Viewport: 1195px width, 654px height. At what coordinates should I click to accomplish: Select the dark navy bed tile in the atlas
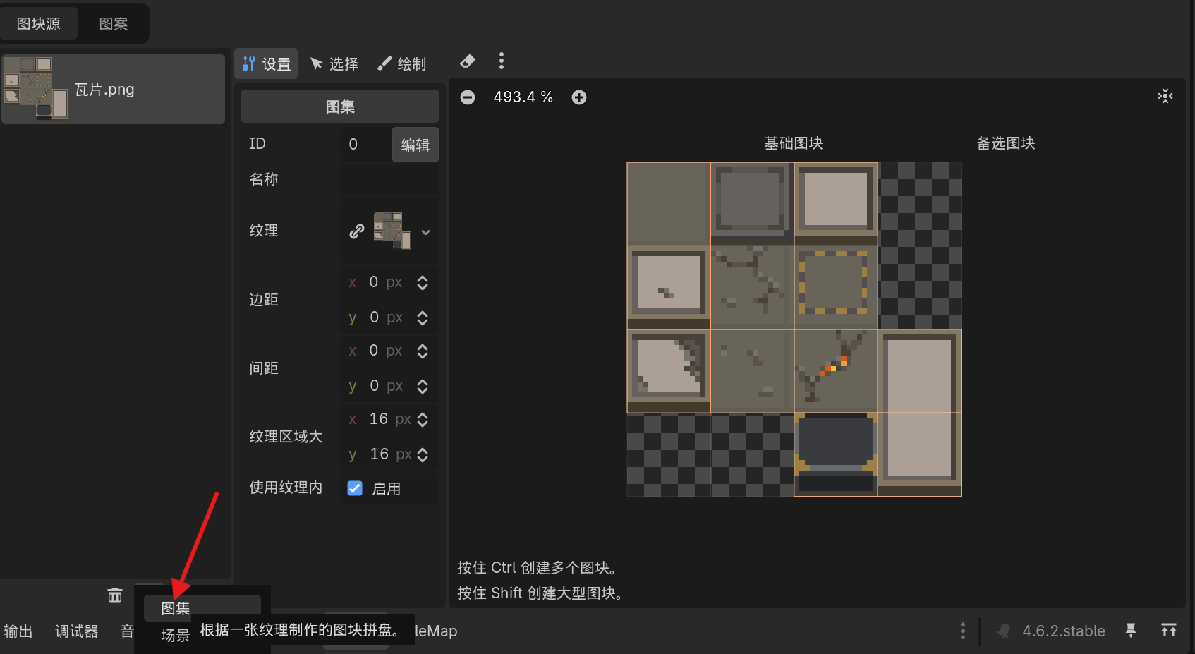(836, 454)
